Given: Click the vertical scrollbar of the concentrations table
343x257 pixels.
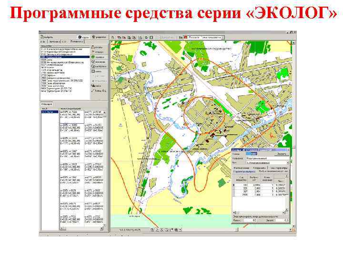Looking at the screenshot, I should pos(104,169).
